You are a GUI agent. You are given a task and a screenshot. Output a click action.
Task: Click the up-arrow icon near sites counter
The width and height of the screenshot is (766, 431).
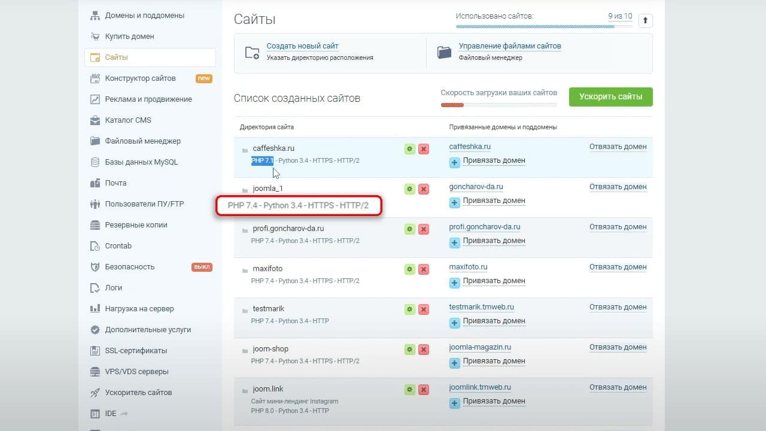(645, 21)
